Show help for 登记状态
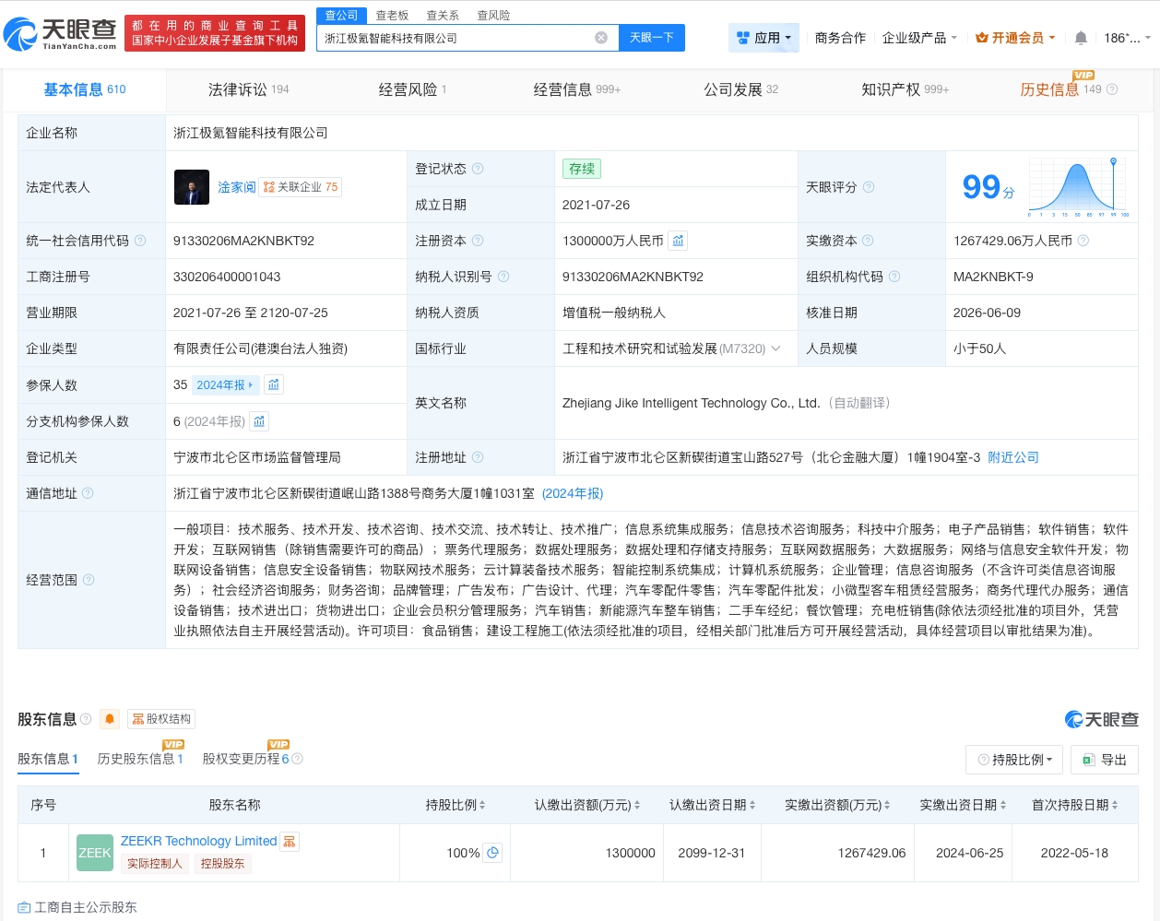This screenshot has height=921, width=1160. [x=478, y=169]
